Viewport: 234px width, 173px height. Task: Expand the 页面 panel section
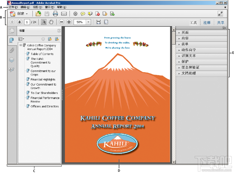coord(185,33)
